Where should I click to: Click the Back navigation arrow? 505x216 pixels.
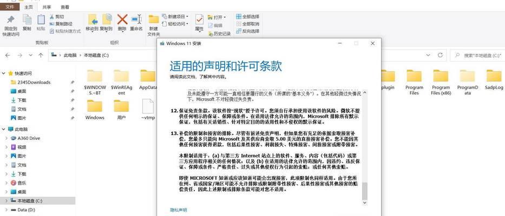pyautogui.click(x=8, y=55)
